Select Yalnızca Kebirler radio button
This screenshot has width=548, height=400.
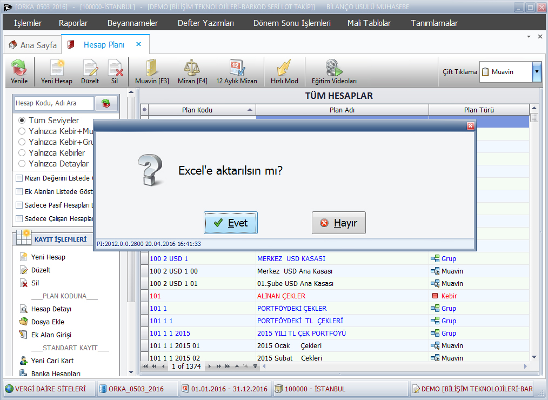point(22,153)
